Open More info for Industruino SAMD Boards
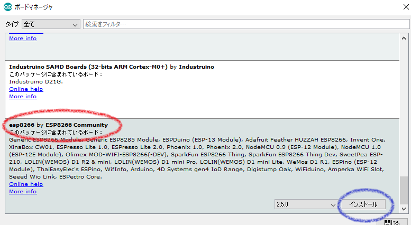The width and height of the screenshot is (411, 225). click(x=23, y=97)
